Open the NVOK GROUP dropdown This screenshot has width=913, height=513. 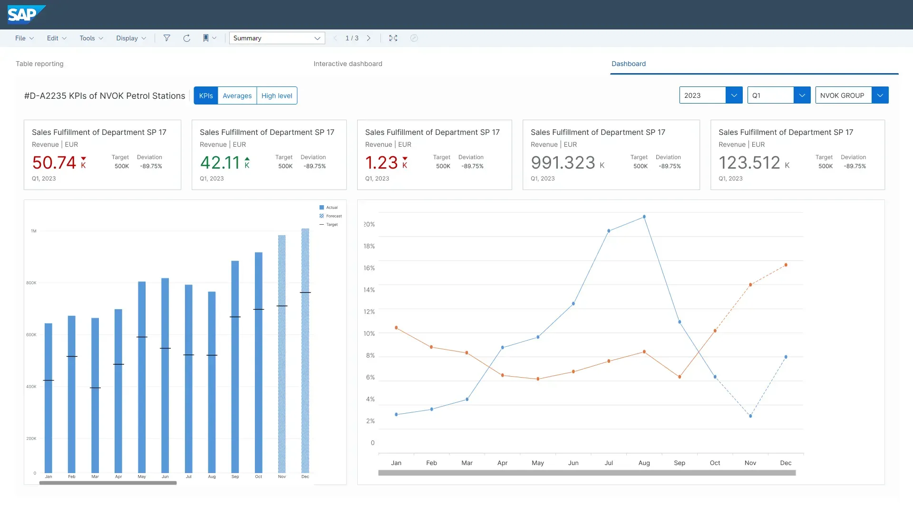coord(852,95)
